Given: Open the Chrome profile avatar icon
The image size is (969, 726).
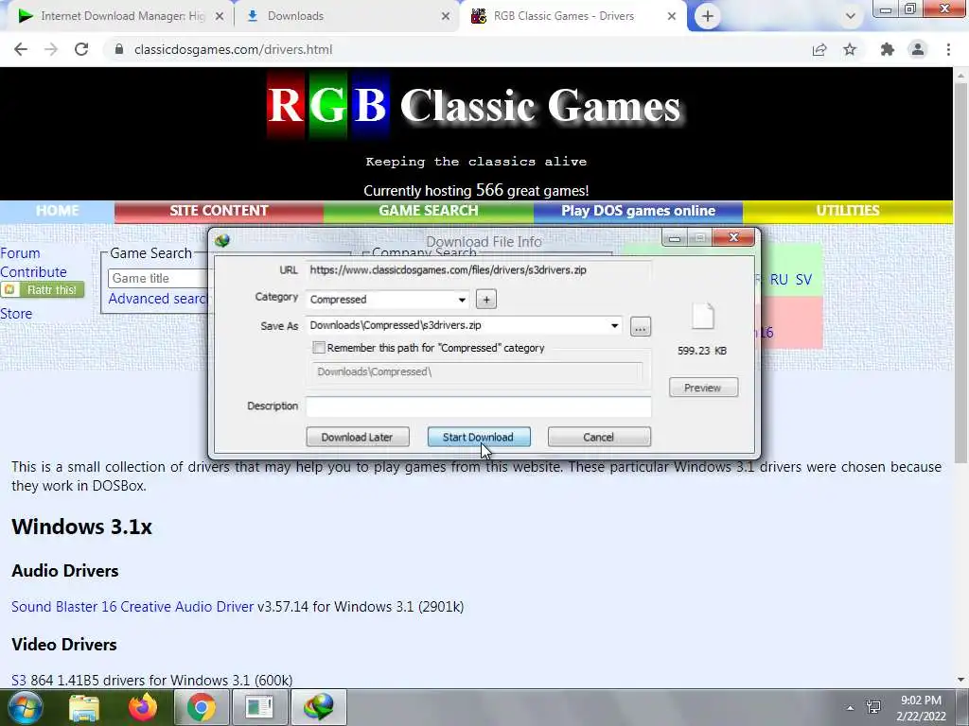Looking at the screenshot, I should 918,49.
